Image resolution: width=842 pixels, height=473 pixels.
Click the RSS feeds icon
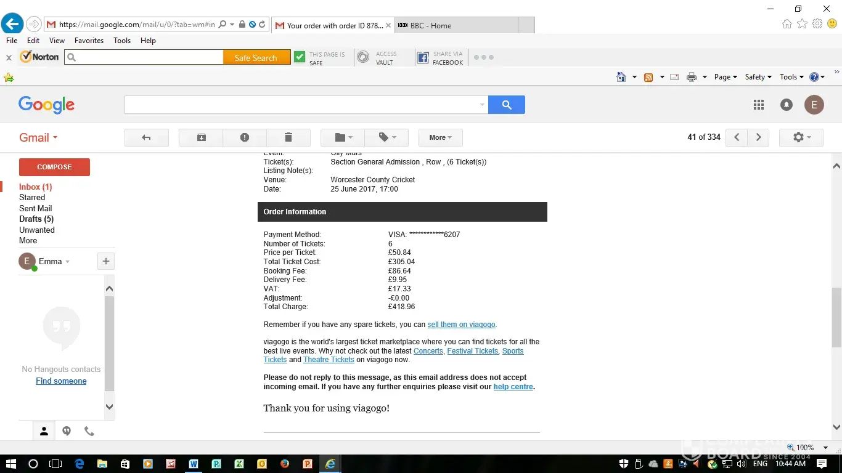click(x=648, y=77)
